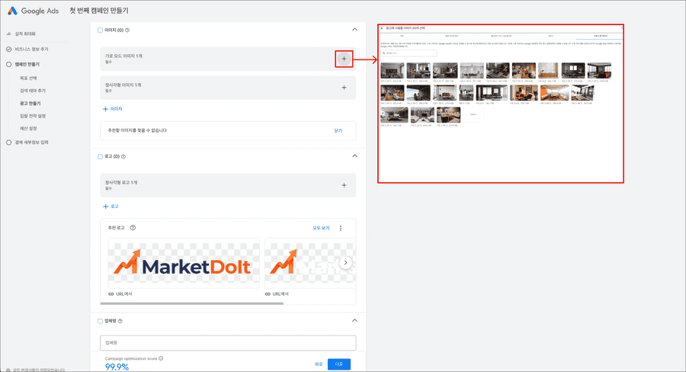Select the white-text logo variant thumbnail
The height and width of the screenshot is (372, 686).
click(x=309, y=263)
